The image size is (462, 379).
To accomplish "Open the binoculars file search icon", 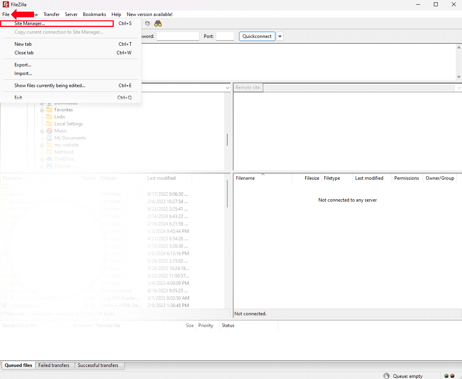I will pos(158,23).
